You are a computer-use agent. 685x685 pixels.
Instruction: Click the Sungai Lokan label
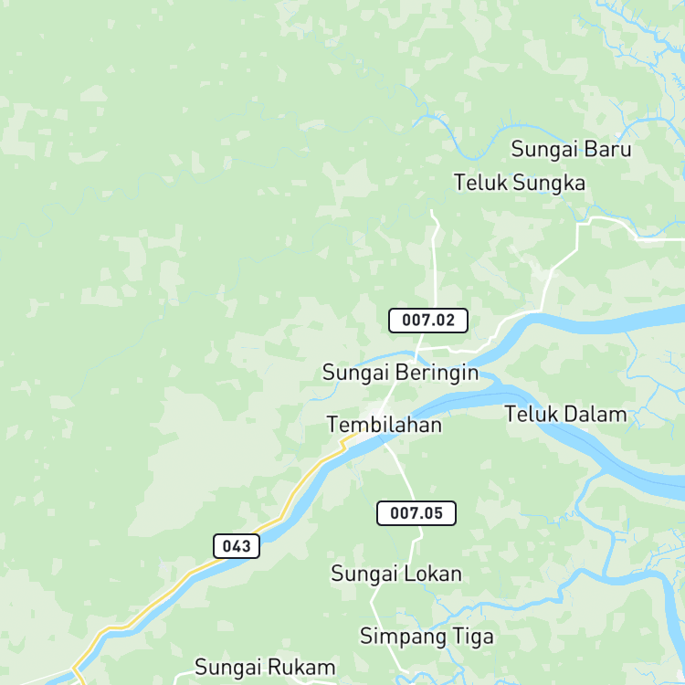click(x=396, y=574)
